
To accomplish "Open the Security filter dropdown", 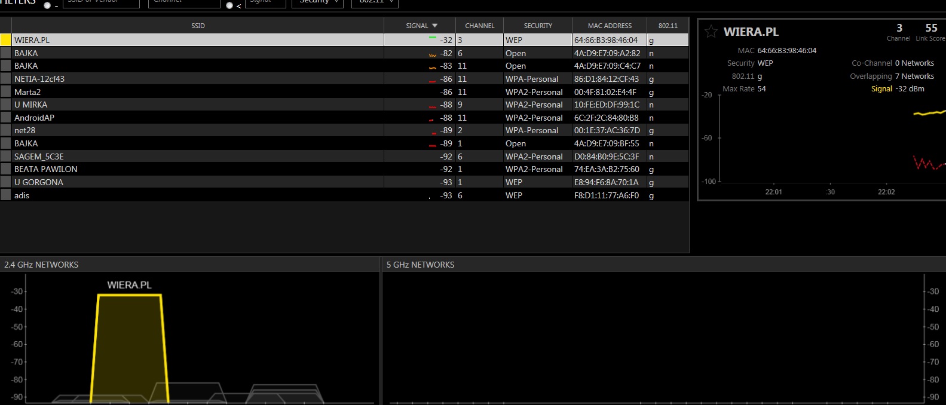I will tap(317, 2).
